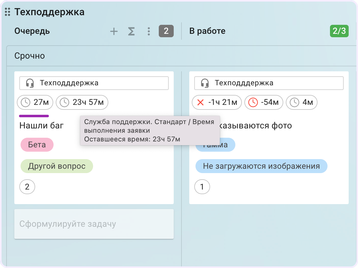Screen dimensions: 358x268
Task: Click the overdue -1ч 21м timer chip
Action: (217, 102)
